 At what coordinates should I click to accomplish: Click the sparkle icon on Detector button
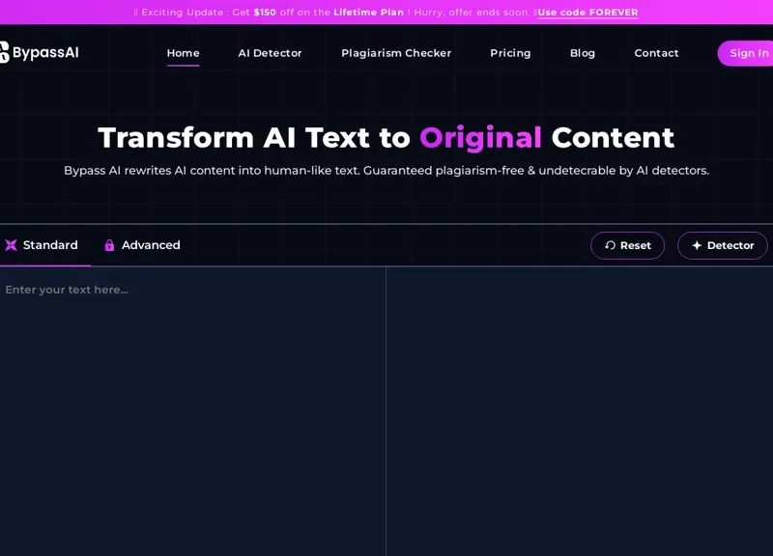[x=697, y=245]
